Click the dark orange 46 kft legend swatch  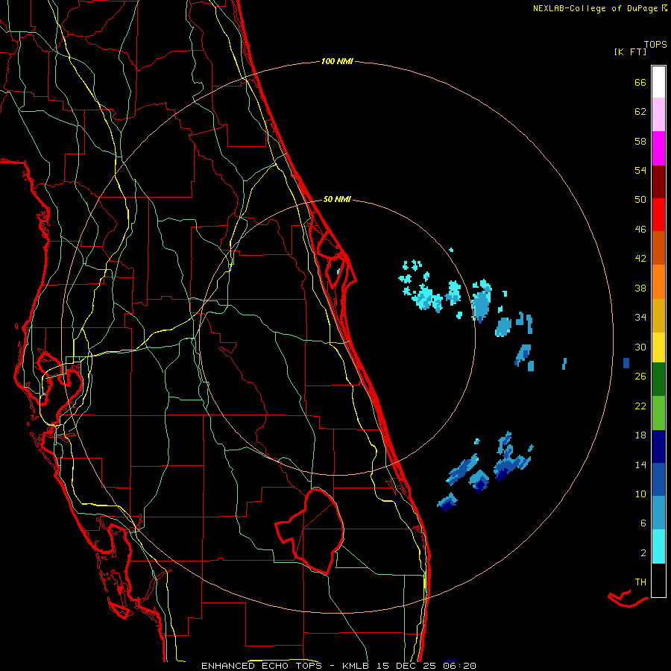point(658,248)
